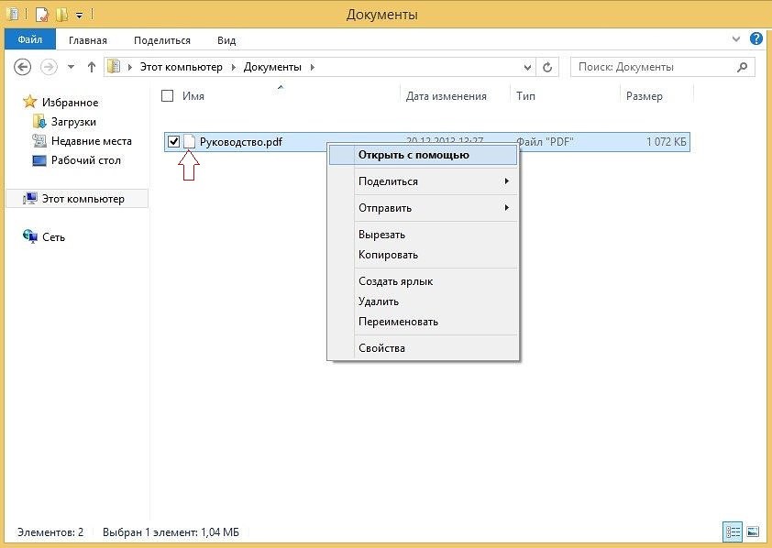Click the Избранное star icon
Image resolution: width=772 pixels, height=548 pixels.
click(30, 102)
